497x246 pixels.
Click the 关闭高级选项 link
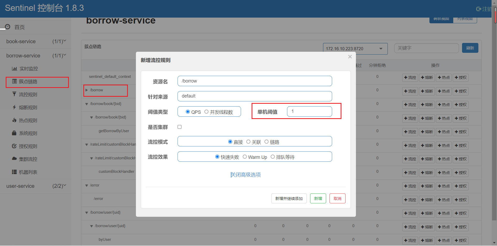point(246,175)
